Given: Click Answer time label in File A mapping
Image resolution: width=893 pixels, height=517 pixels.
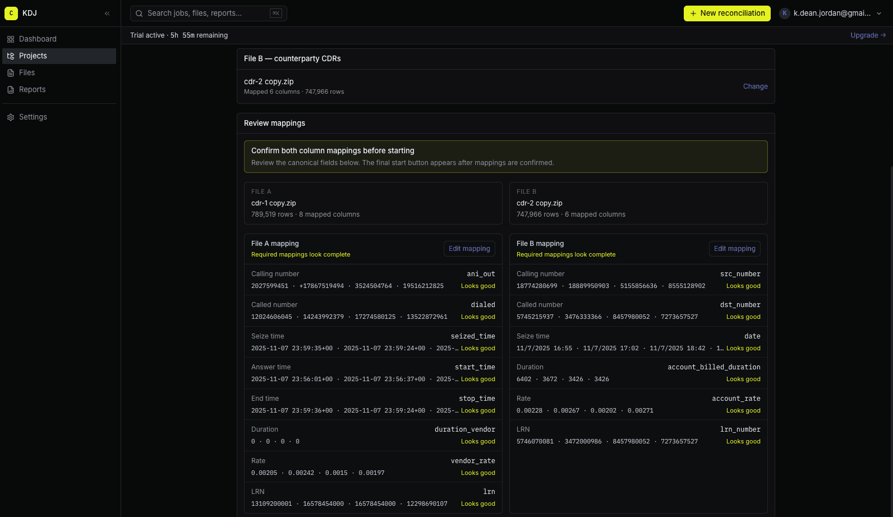Looking at the screenshot, I should pos(271,367).
